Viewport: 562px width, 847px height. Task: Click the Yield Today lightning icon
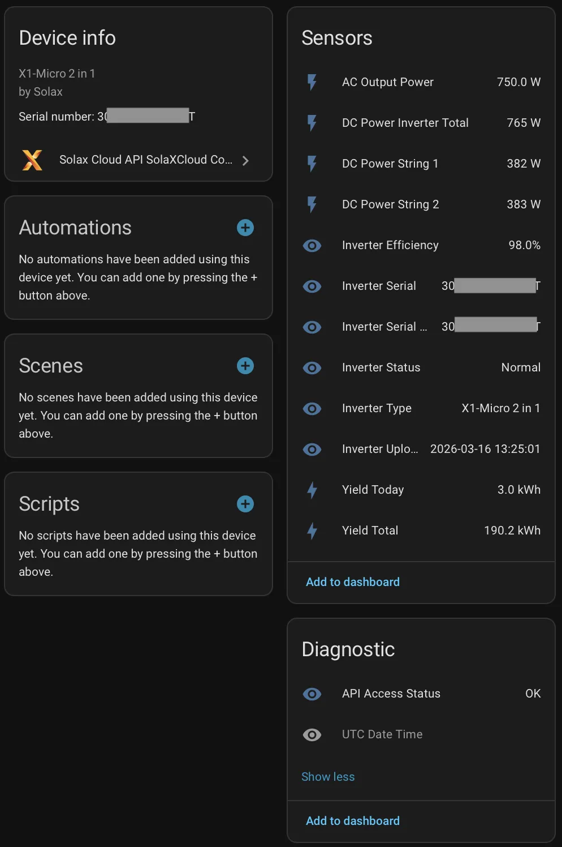click(x=312, y=490)
